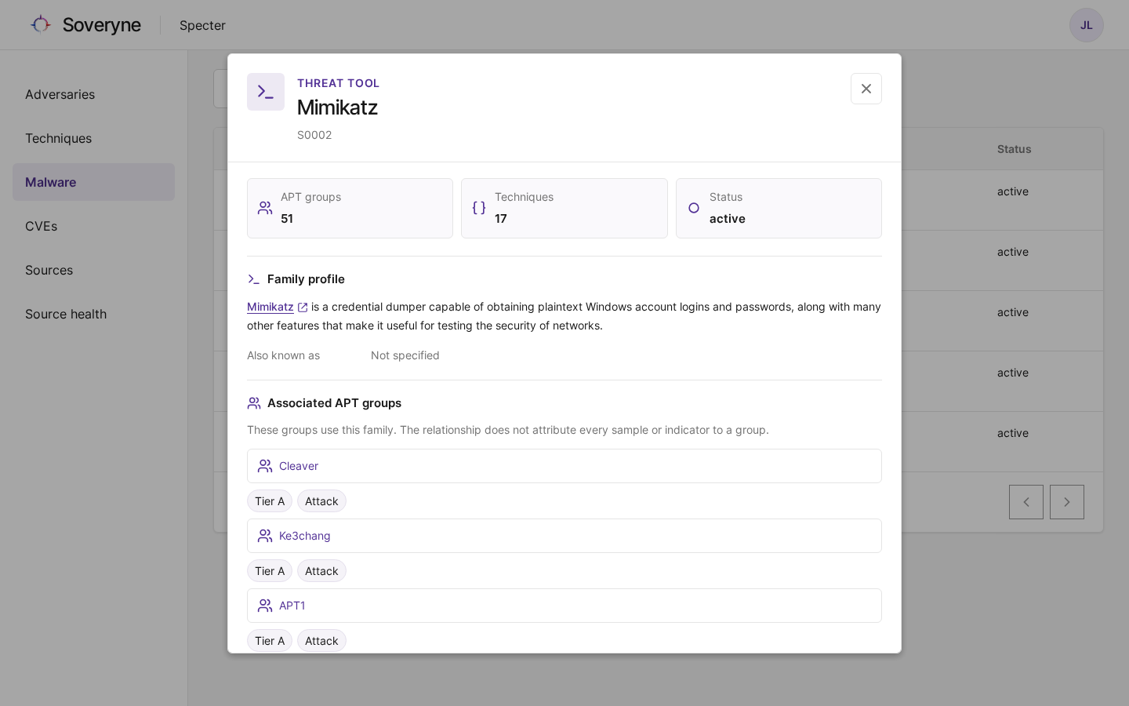
Task: Select Malware in the sidebar
Action: tap(93, 182)
